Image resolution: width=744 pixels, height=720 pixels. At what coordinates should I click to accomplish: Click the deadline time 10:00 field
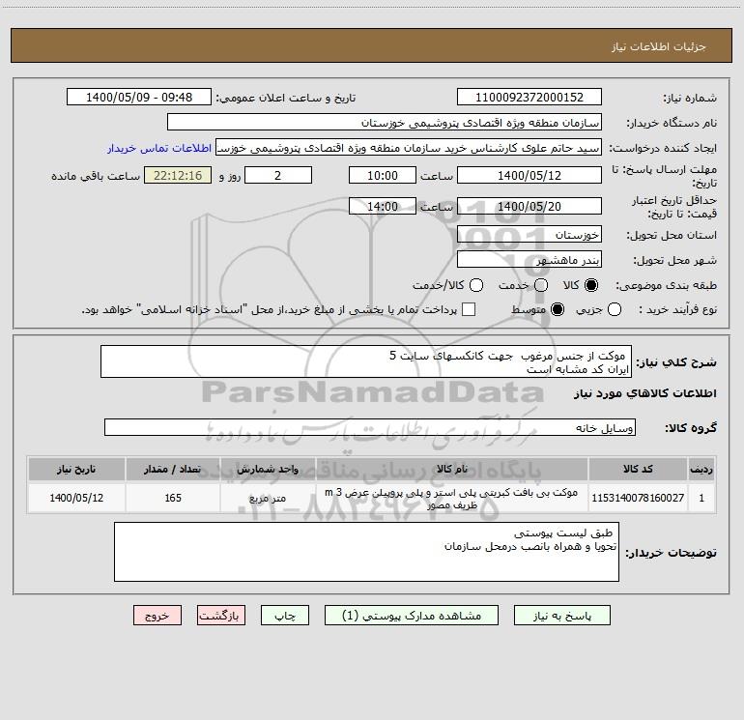tap(383, 175)
